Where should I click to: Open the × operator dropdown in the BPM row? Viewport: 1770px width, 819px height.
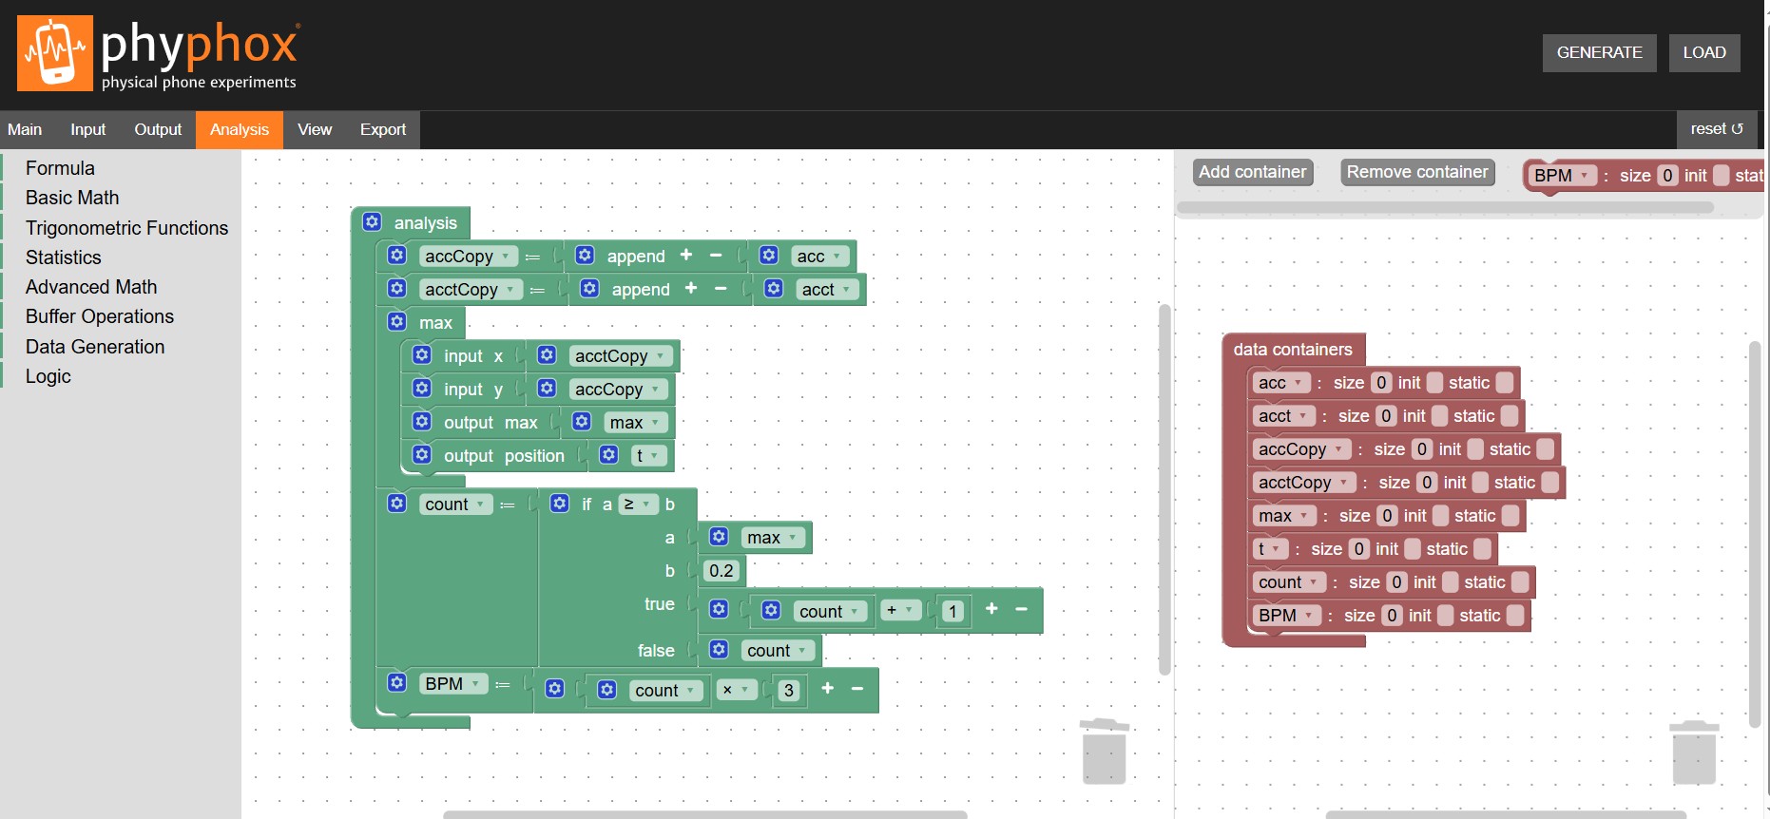click(737, 690)
